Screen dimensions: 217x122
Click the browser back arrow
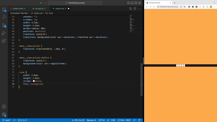[x=146, y=7]
